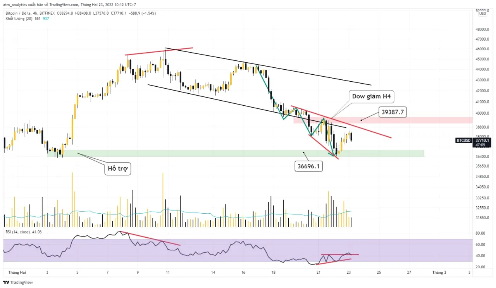Click time axis date 21
This screenshot has height=288, width=496.
[x=318, y=273]
